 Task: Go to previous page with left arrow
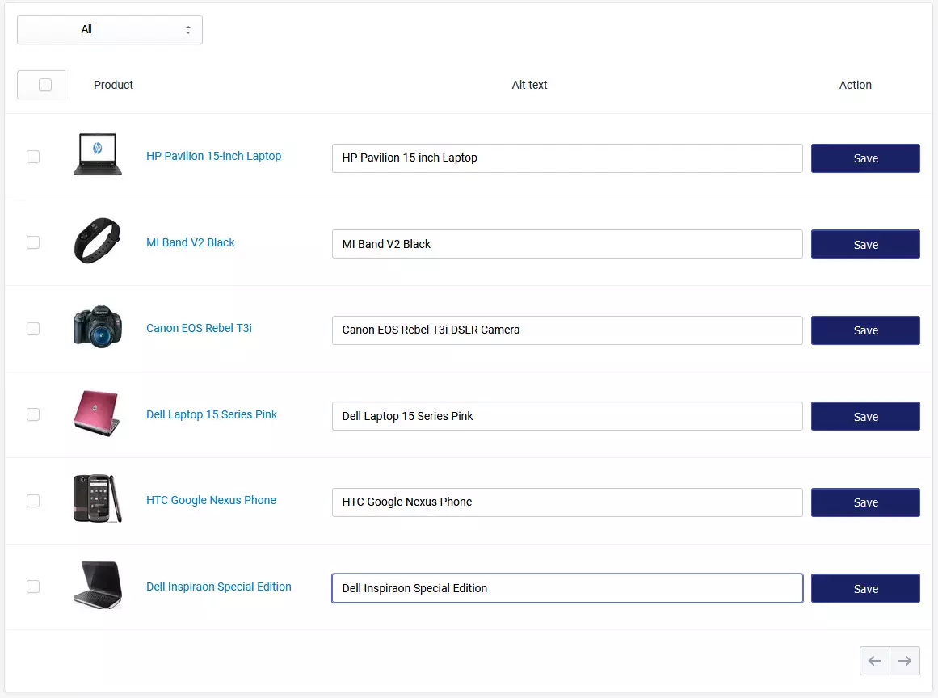click(x=875, y=661)
